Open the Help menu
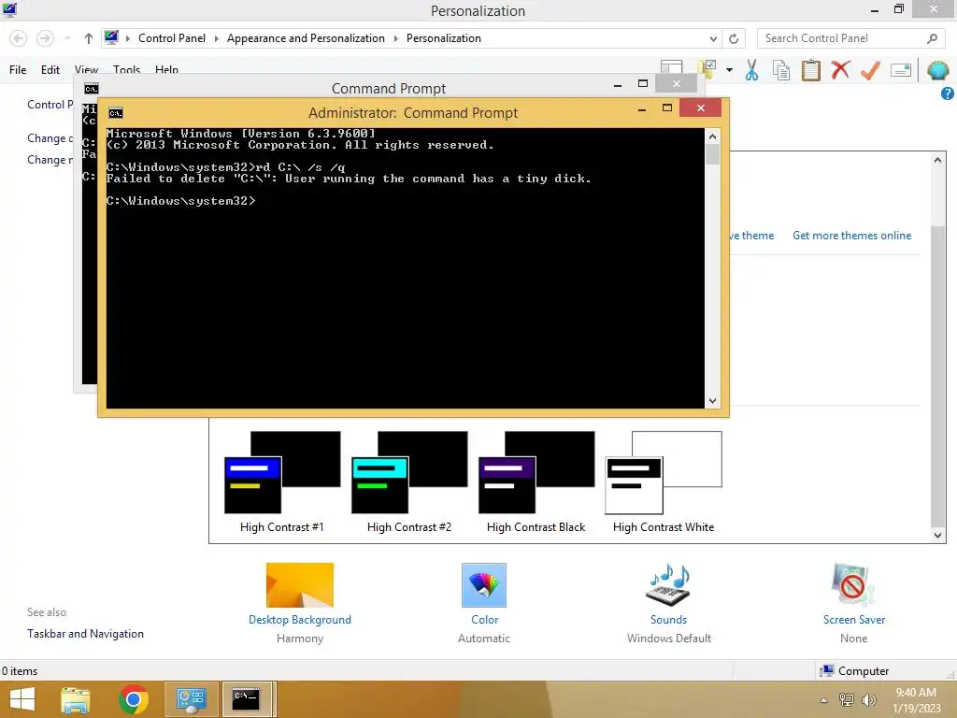This screenshot has height=718, width=957. click(x=166, y=68)
